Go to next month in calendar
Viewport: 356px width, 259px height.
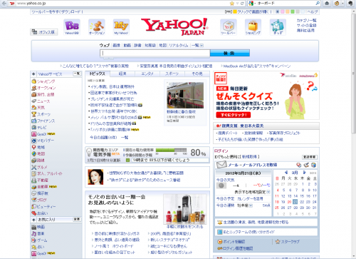[305, 173]
